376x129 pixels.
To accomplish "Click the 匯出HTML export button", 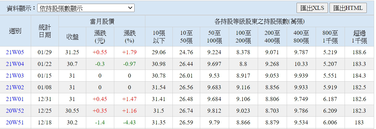I will tap(348, 8).
